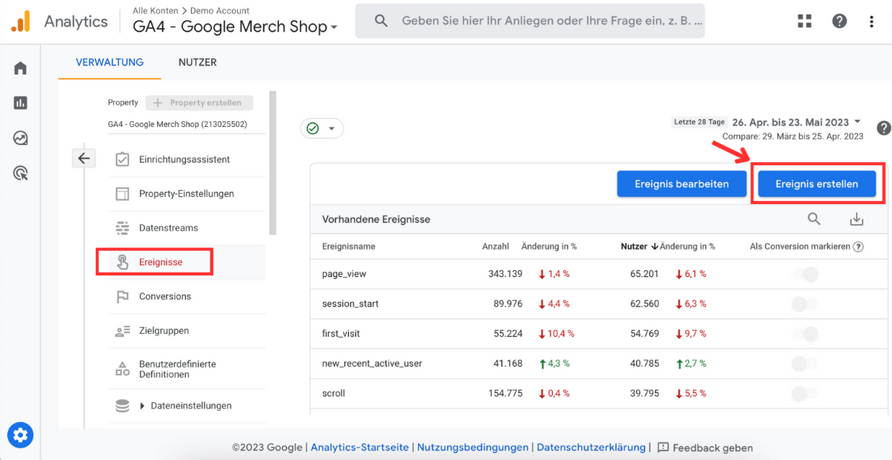Viewport: 892px width, 460px height.
Task: Search events with magnifier icon in table
Action: click(x=814, y=219)
